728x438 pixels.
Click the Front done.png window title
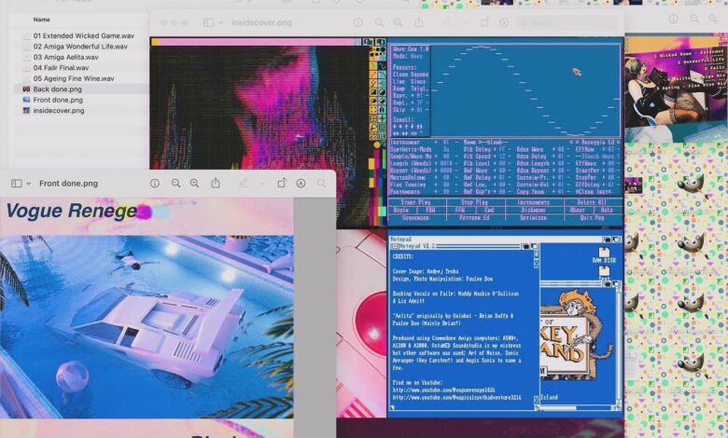pos(69,184)
